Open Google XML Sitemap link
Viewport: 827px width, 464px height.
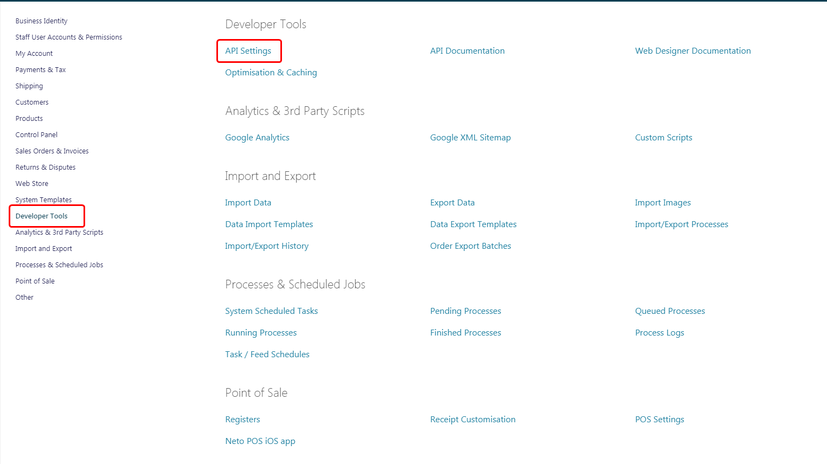pos(470,138)
